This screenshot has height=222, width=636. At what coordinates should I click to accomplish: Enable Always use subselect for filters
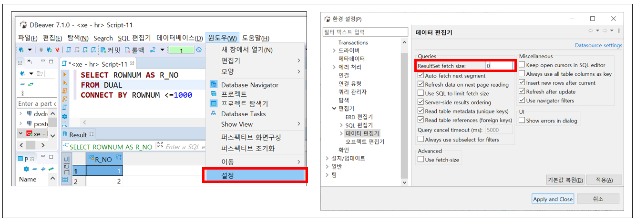point(421,139)
